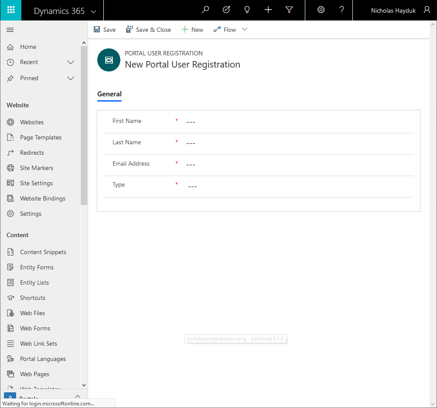
Task: Expand the Dynamics 365 app dropdown
Action: tap(93, 11)
